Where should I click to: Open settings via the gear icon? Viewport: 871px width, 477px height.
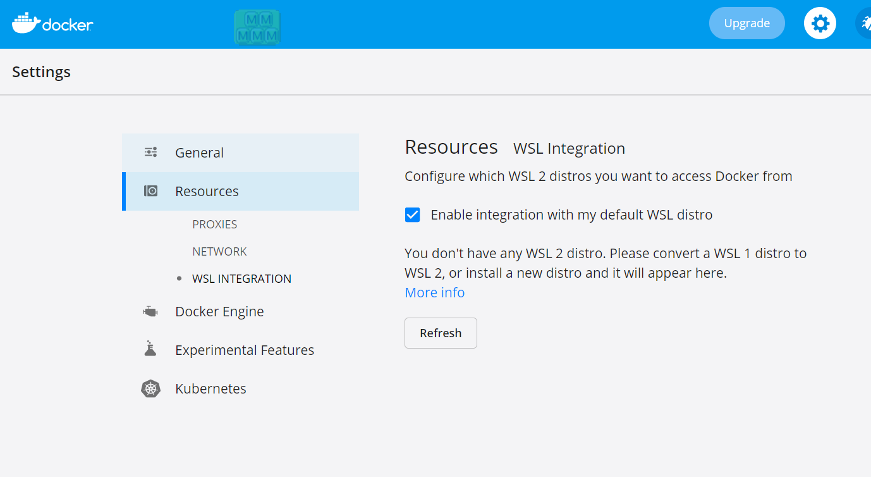click(820, 23)
